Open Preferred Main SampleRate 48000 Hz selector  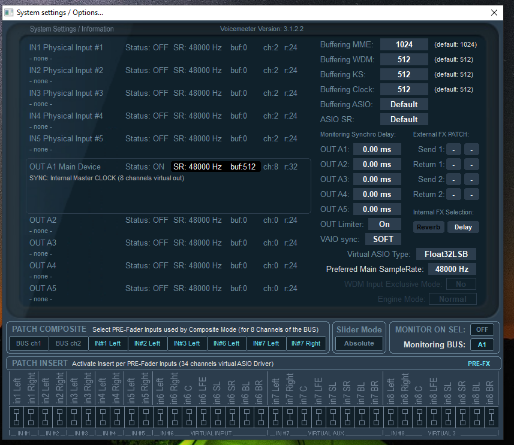point(452,269)
